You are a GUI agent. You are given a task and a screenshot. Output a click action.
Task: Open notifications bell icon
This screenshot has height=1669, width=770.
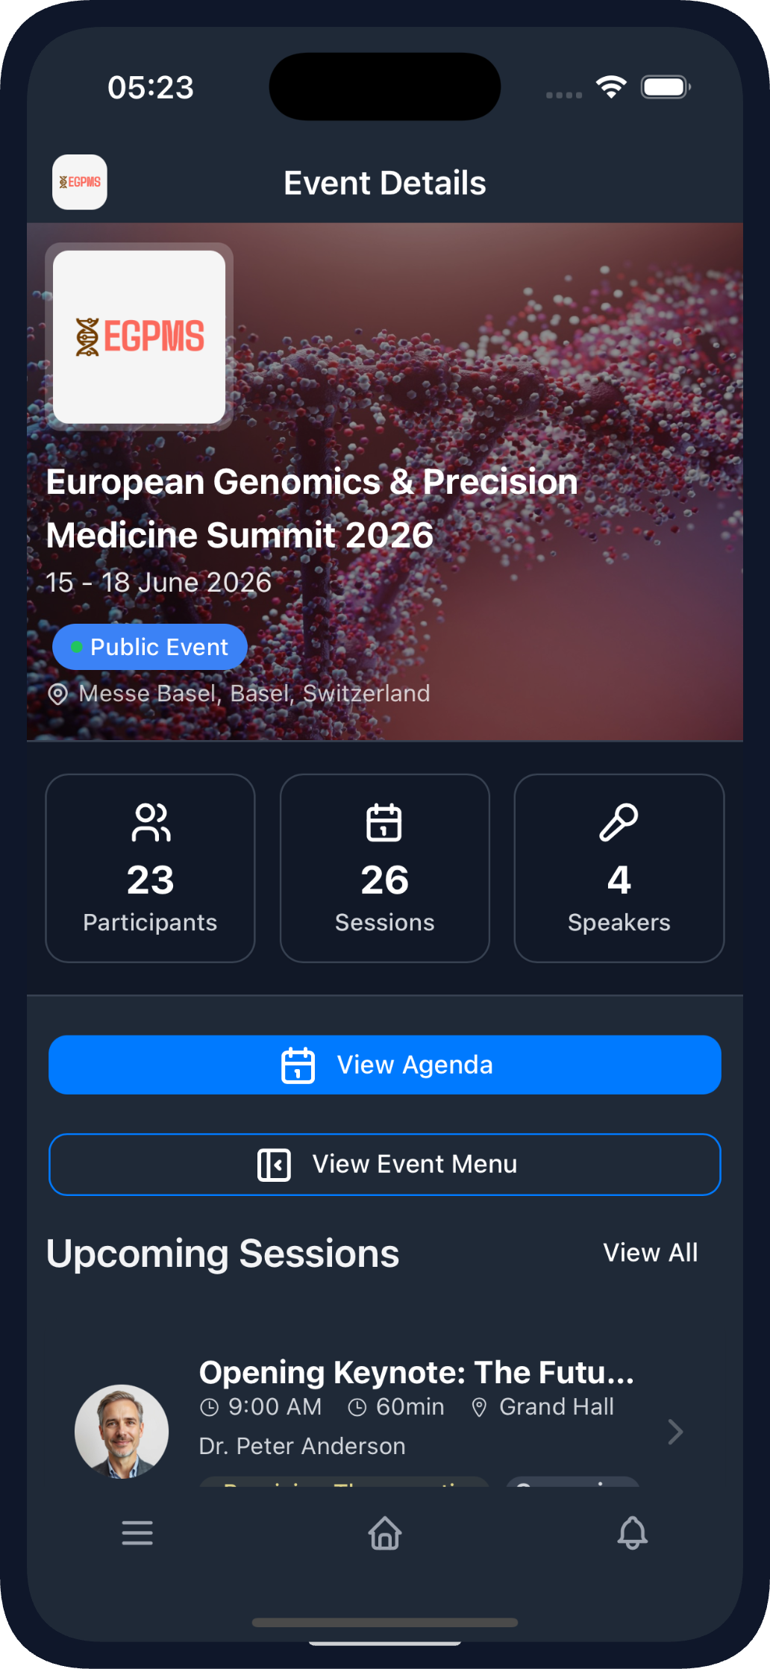(x=632, y=1532)
